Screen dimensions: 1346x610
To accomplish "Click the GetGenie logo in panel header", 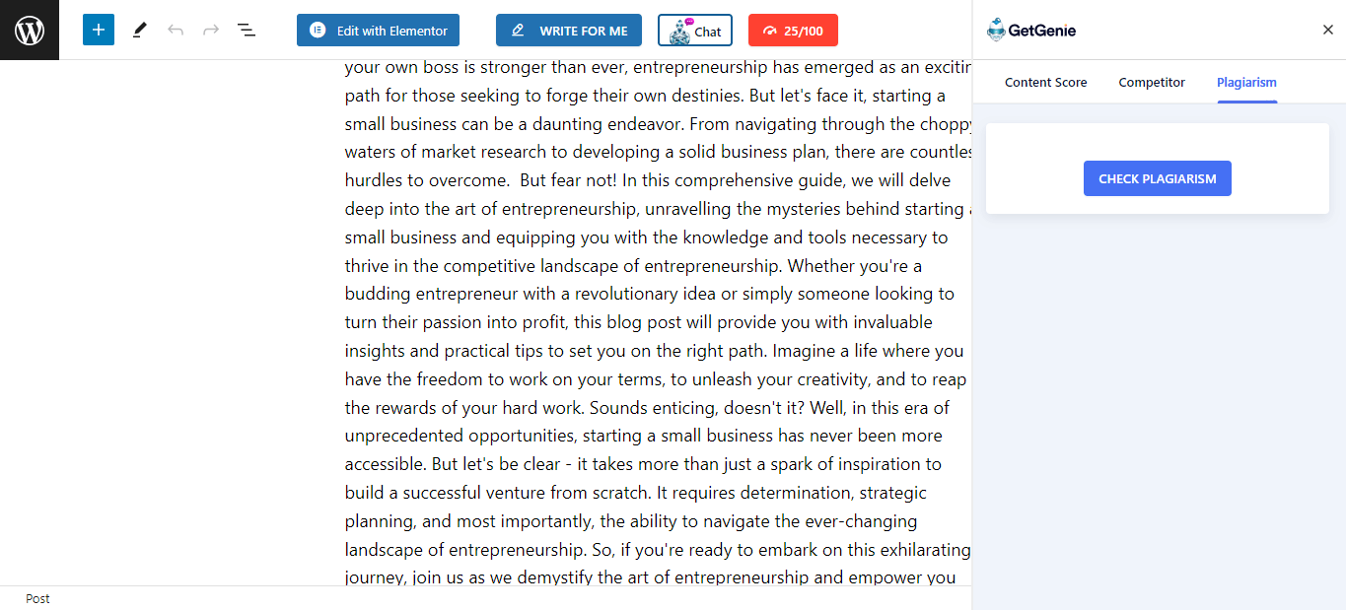I will click(x=1031, y=31).
